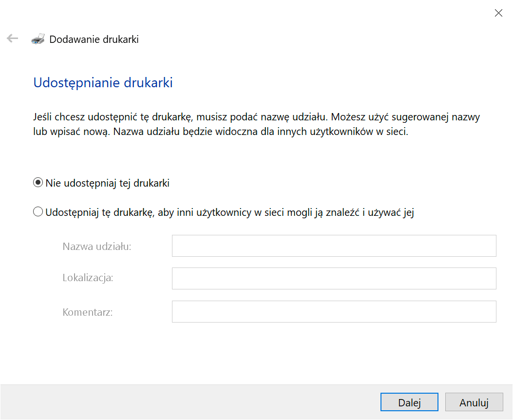The width and height of the screenshot is (513, 420).
Task: Focus the Lokalizacja text field
Action: [334, 278]
